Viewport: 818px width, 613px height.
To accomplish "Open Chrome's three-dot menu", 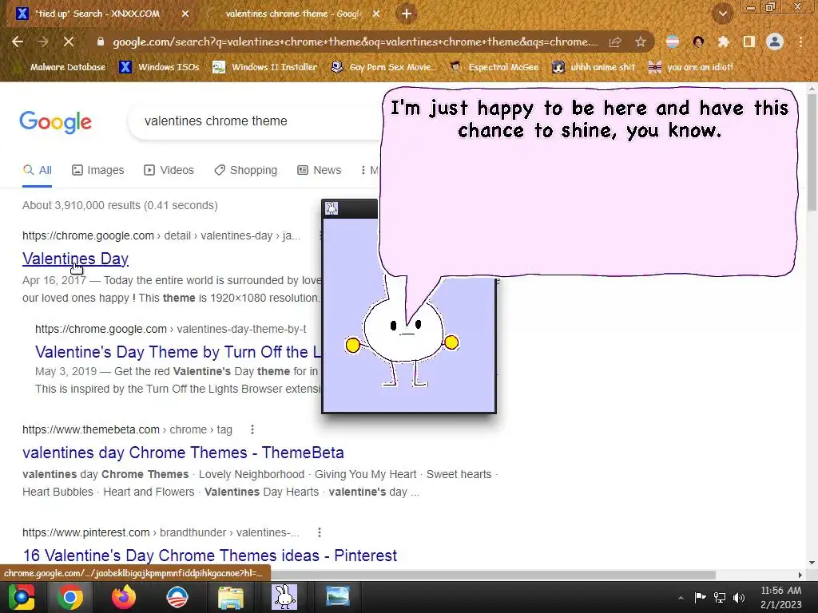I will pos(800,42).
